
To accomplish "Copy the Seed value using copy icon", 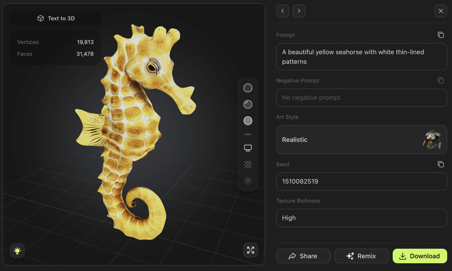I will (x=440, y=164).
